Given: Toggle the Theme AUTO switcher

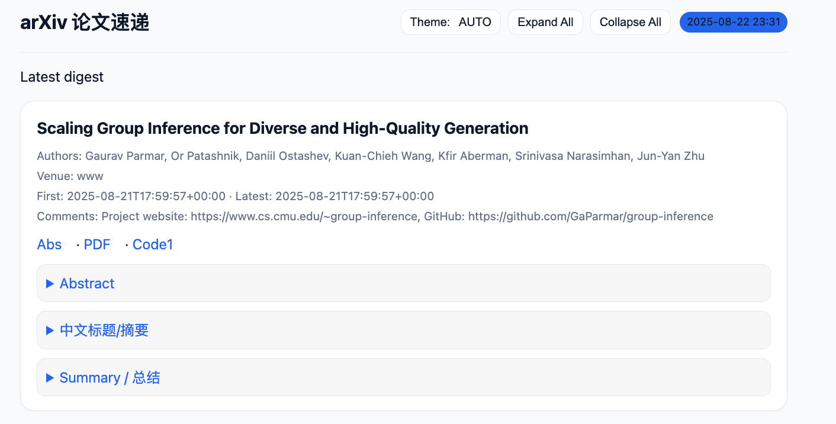Looking at the screenshot, I should (451, 23).
